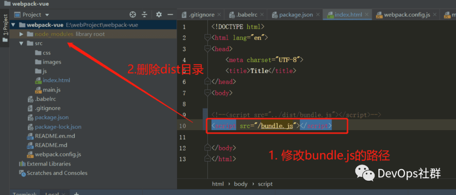Image resolution: width=456 pixels, height=195 pixels.
Task: Click the webpack.config.js tab file icon
Action: click(x=379, y=15)
